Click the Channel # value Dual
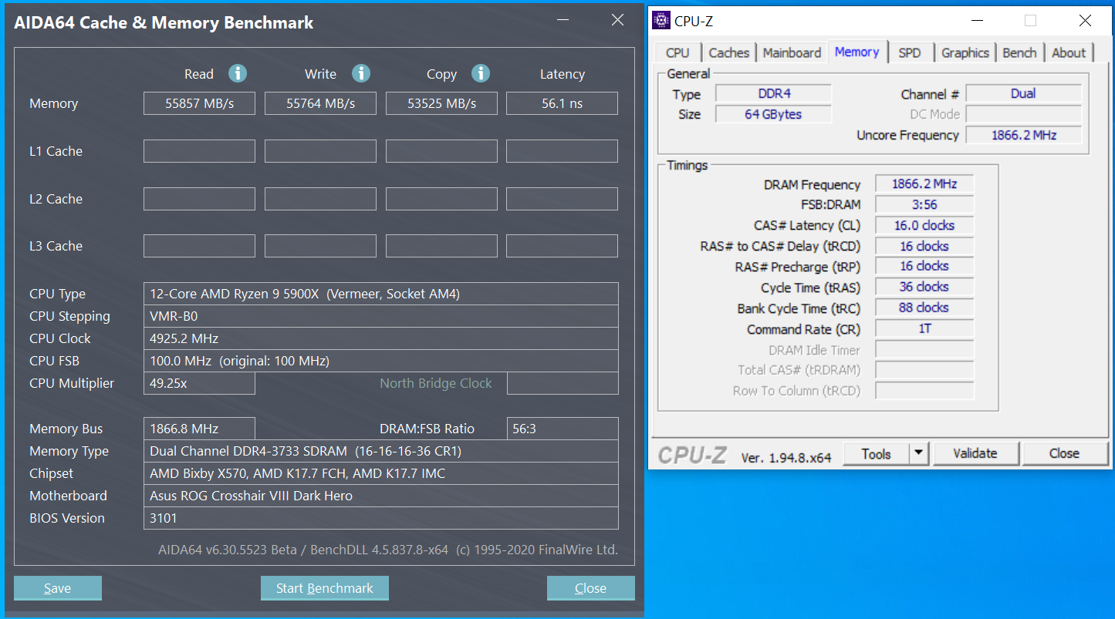This screenshot has width=1115, height=619. [x=1024, y=93]
